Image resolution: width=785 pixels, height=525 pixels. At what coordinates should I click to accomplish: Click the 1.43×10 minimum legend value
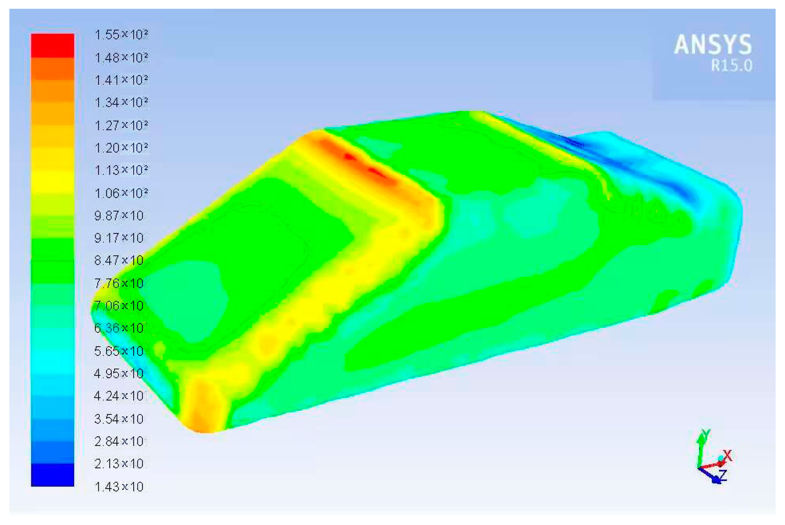[119, 487]
